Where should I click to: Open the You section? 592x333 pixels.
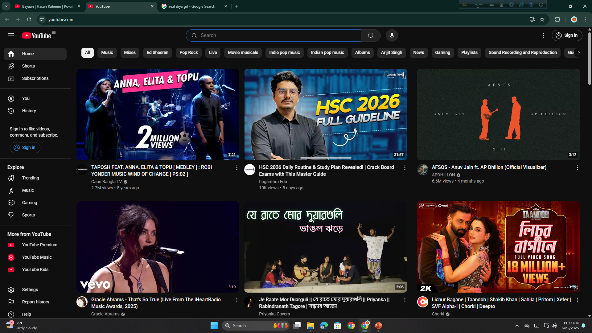35,98
